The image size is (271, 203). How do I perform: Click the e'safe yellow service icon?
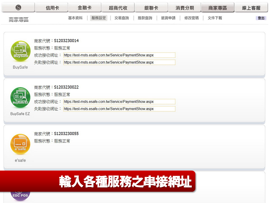[20, 144]
